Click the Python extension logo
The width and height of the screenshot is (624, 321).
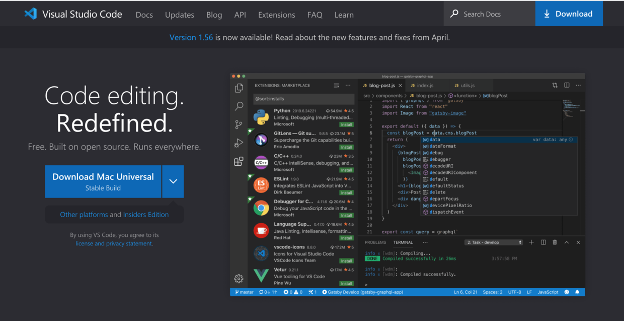point(261,117)
